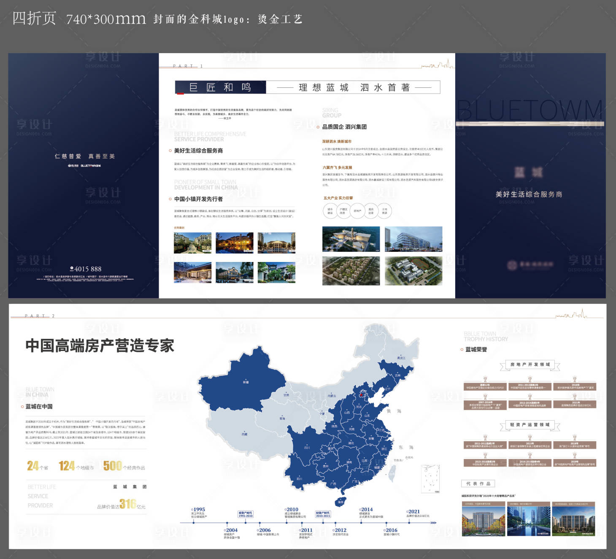Image resolution: width=616 pixels, height=559 pixels.
Task: Click the '房地产开发领域' ribbon banner
Action: pos(530,365)
